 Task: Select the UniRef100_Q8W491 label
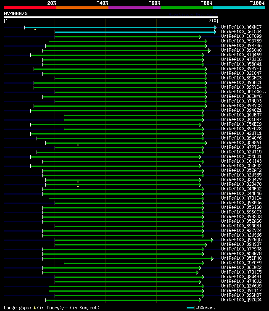click(x=241, y=277)
